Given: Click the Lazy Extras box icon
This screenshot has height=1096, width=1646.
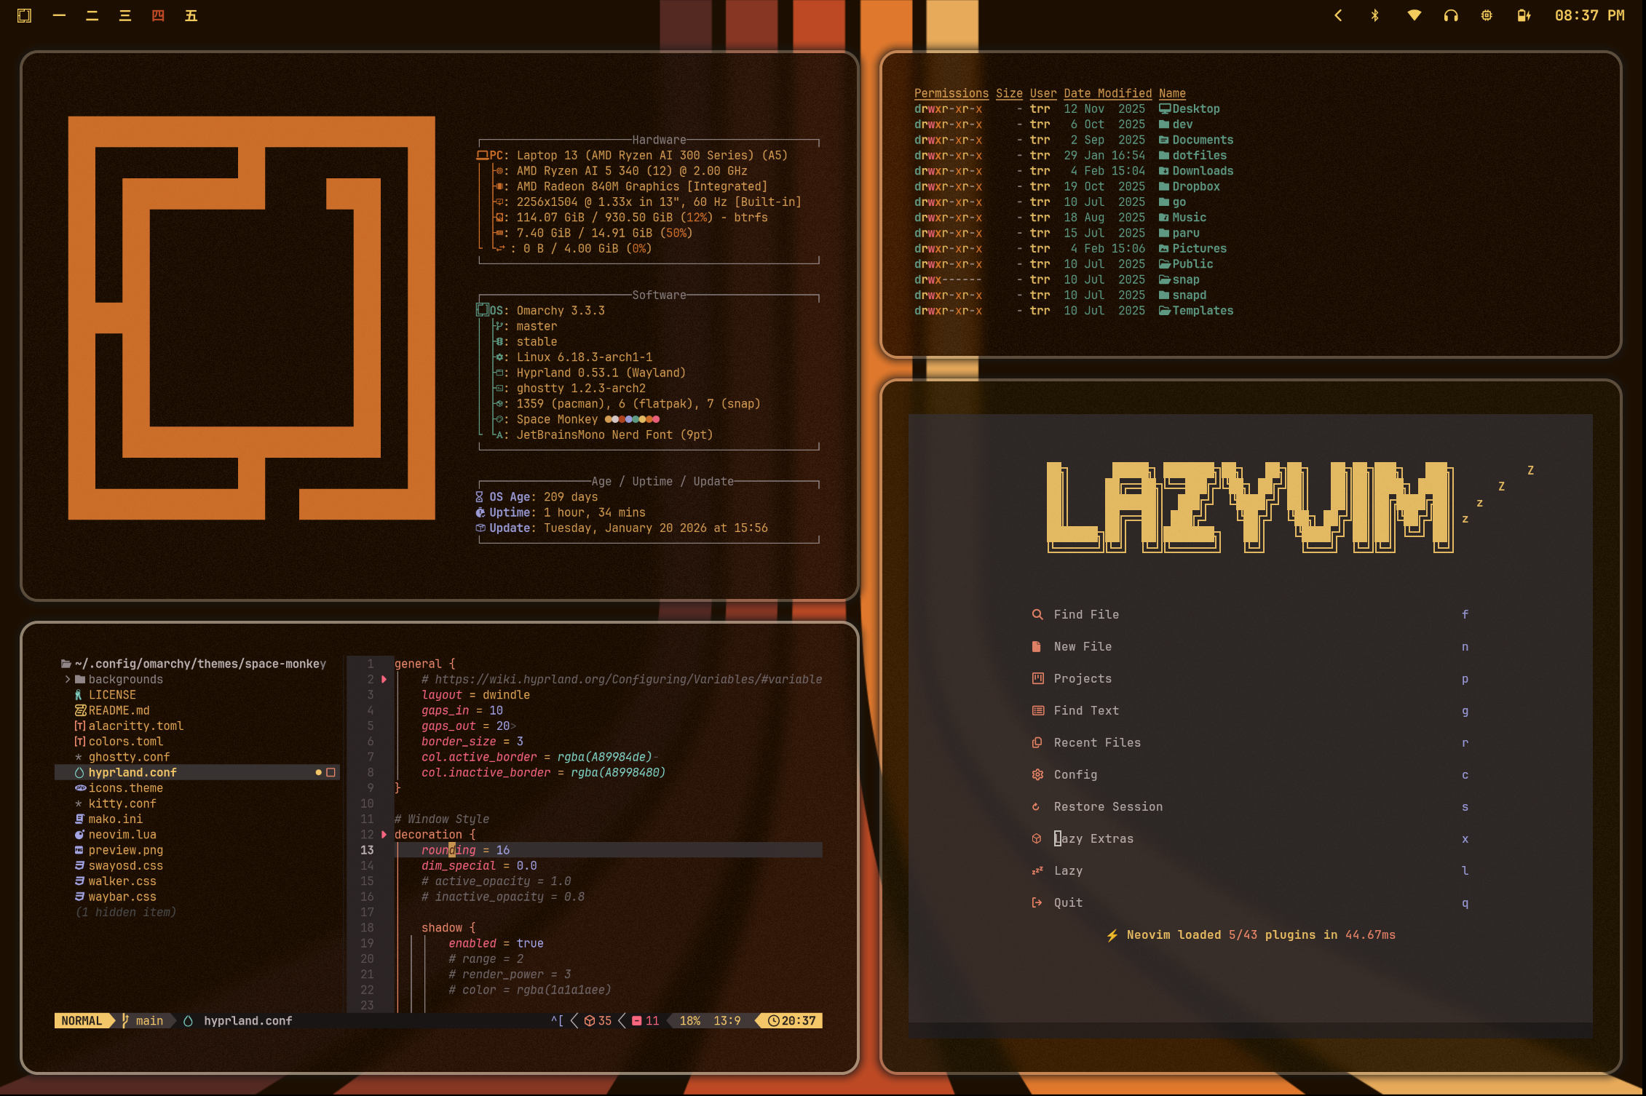Looking at the screenshot, I should (x=1037, y=838).
